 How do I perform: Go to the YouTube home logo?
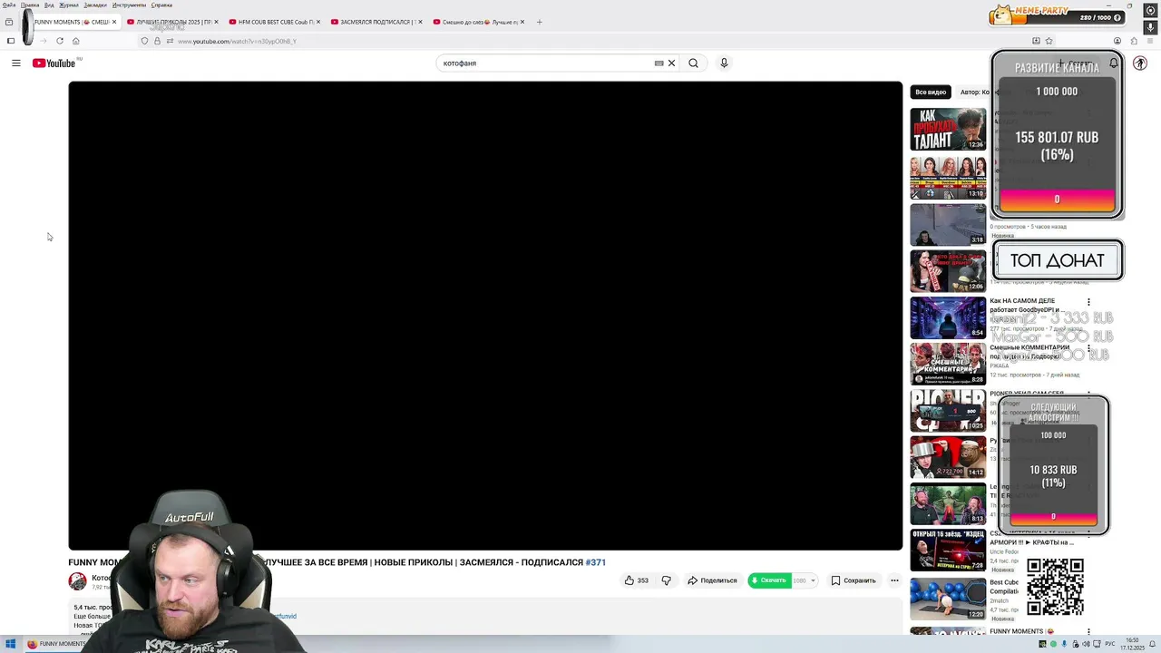click(x=54, y=63)
